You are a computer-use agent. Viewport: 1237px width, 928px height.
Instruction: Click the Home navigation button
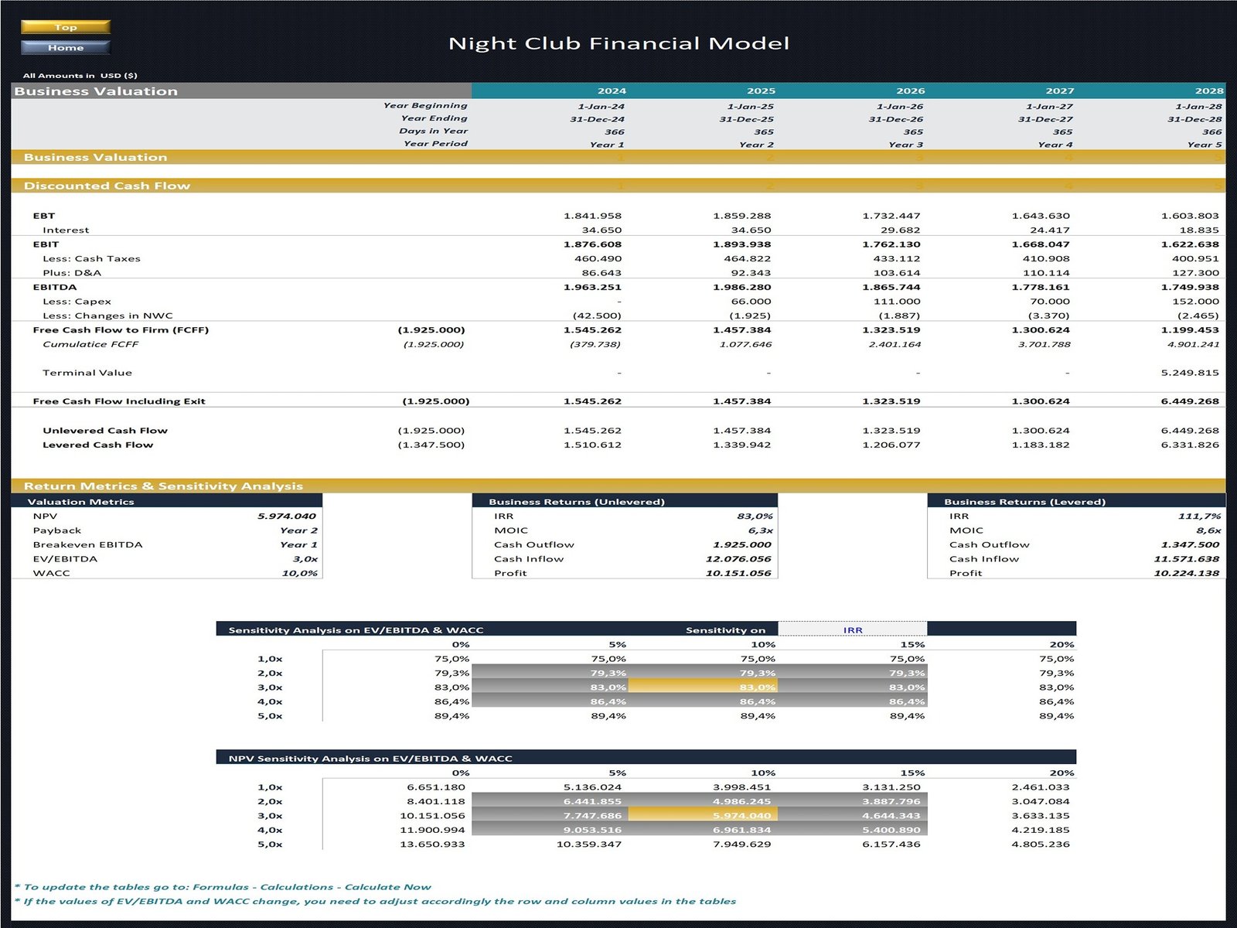pos(66,47)
